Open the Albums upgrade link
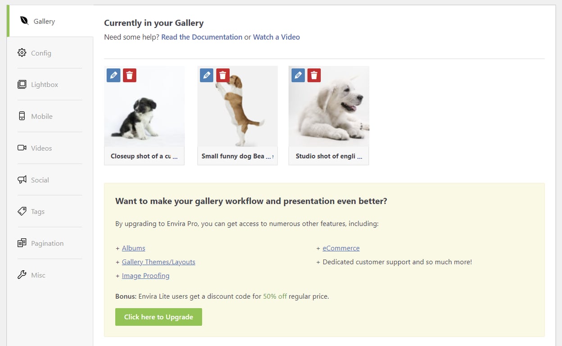The height and width of the screenshot is (346, 562). click(133, 248)
